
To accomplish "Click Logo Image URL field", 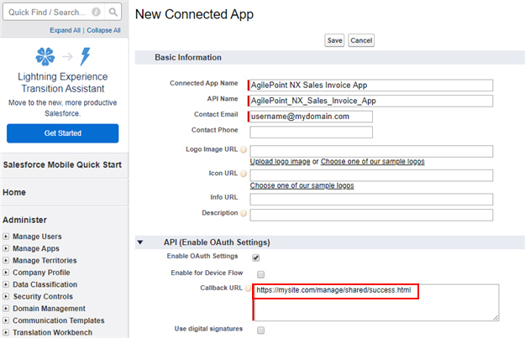I will click(x=371, y=151).
